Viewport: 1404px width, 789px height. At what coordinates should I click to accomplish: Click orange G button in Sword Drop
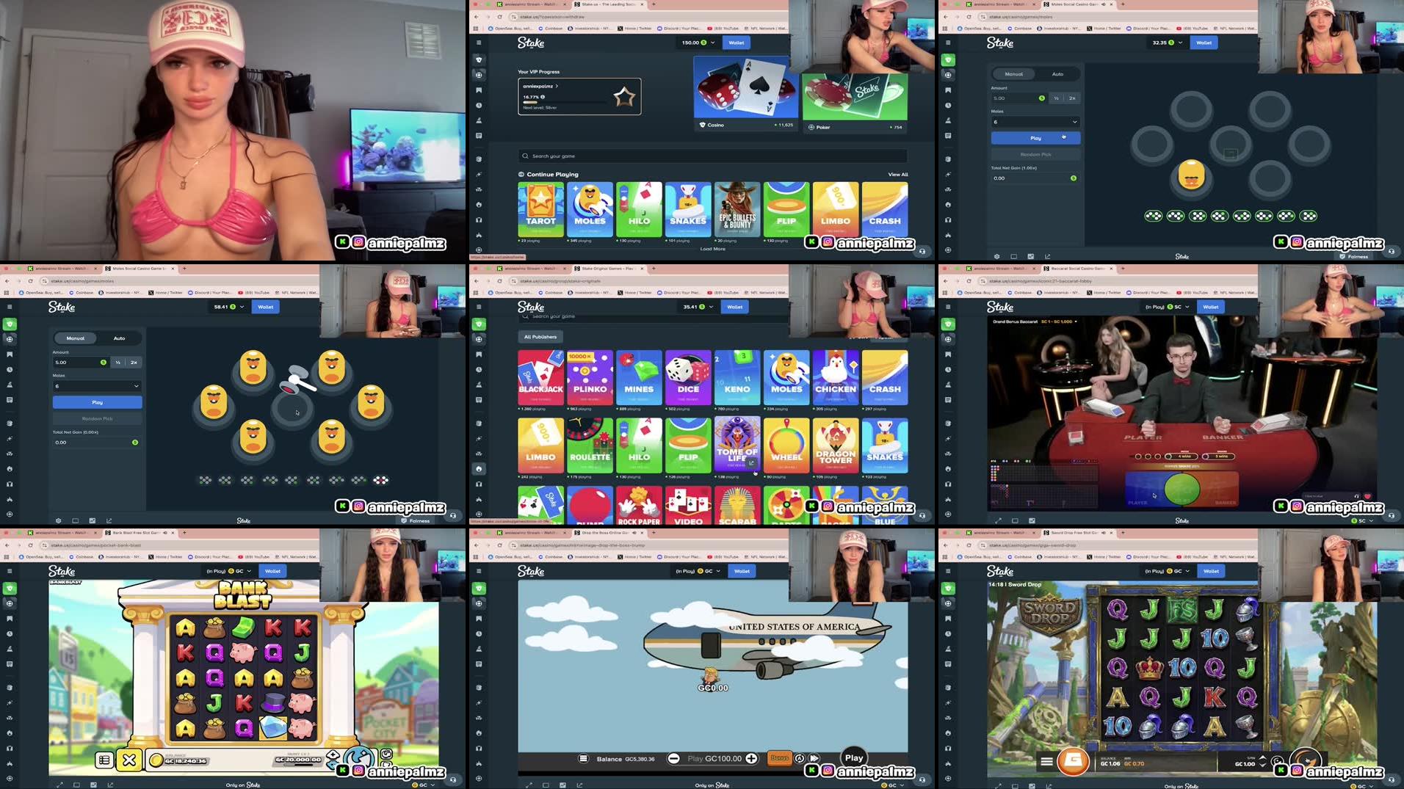point(1073,761)
